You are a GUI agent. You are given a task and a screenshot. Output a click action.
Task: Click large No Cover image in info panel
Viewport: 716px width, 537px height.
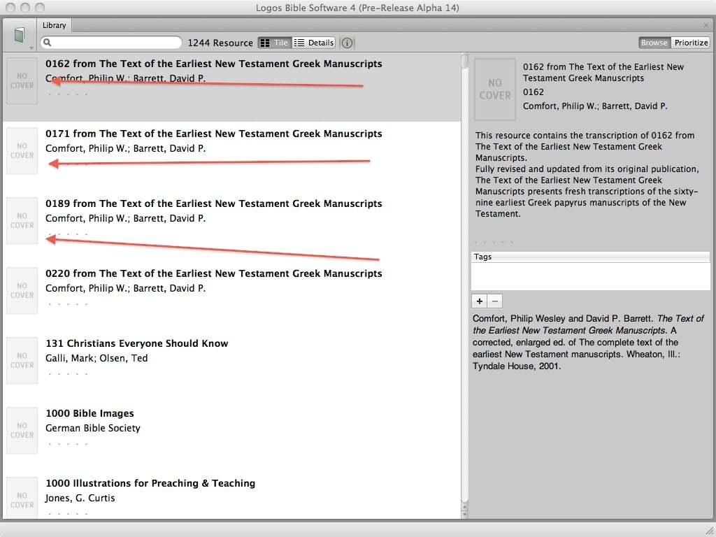click(x=495, y=89)
